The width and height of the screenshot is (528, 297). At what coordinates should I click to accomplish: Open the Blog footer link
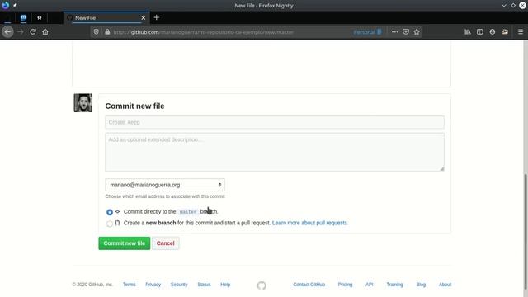(421, 285)
